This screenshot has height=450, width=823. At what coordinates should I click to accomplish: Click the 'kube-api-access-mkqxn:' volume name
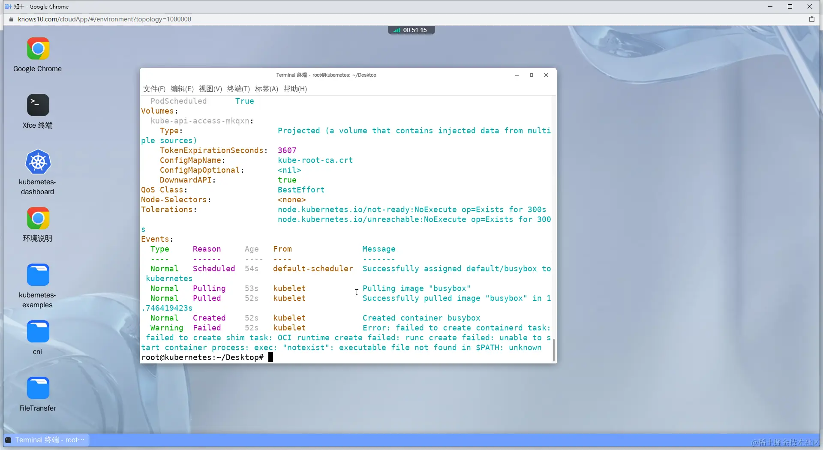[202, 121]
